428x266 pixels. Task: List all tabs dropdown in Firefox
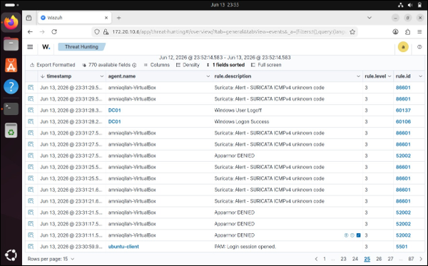click(370, 18)
